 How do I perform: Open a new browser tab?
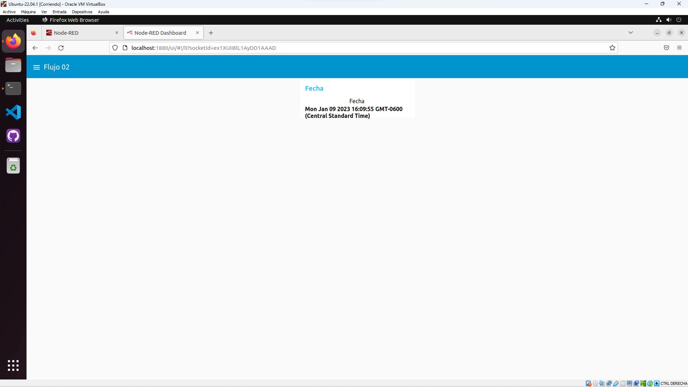(x=211, y=33)
